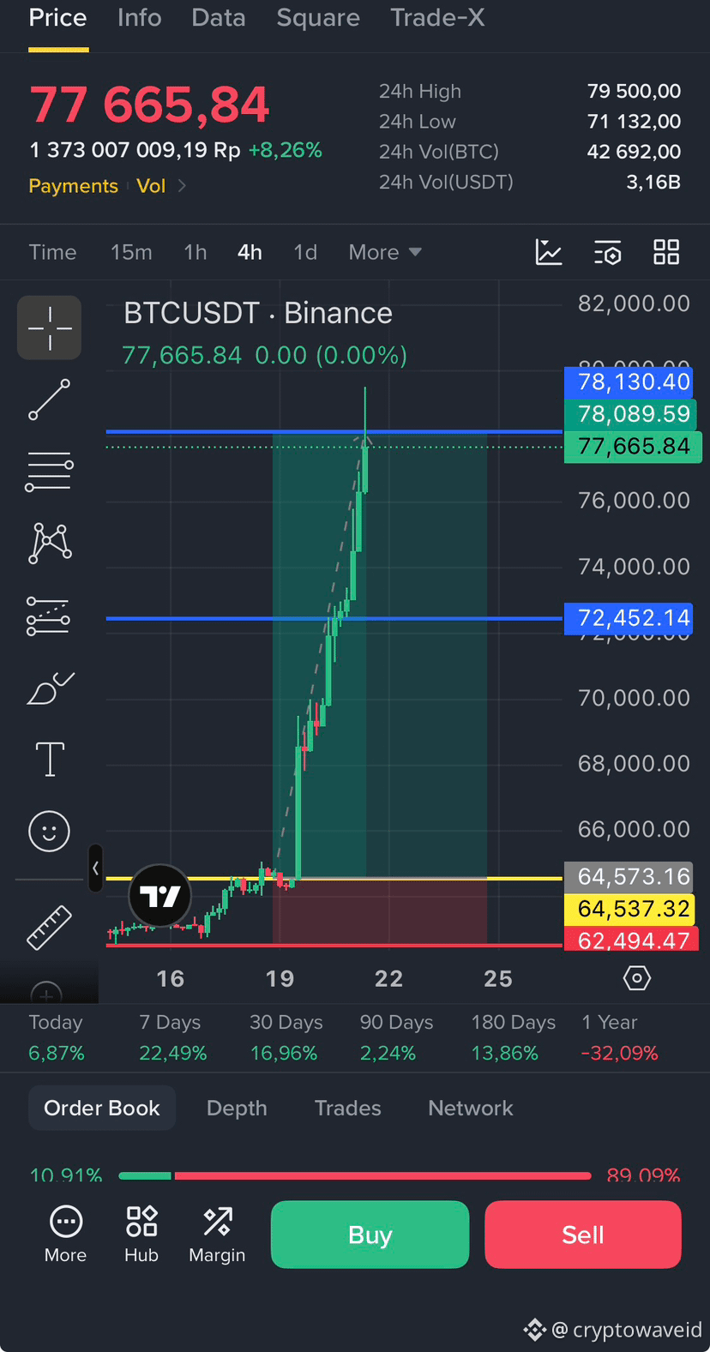The height and width of the screenshot is (1352, 710).
Task: Select the 90 Days 2,24% period
Action: 396,1037
